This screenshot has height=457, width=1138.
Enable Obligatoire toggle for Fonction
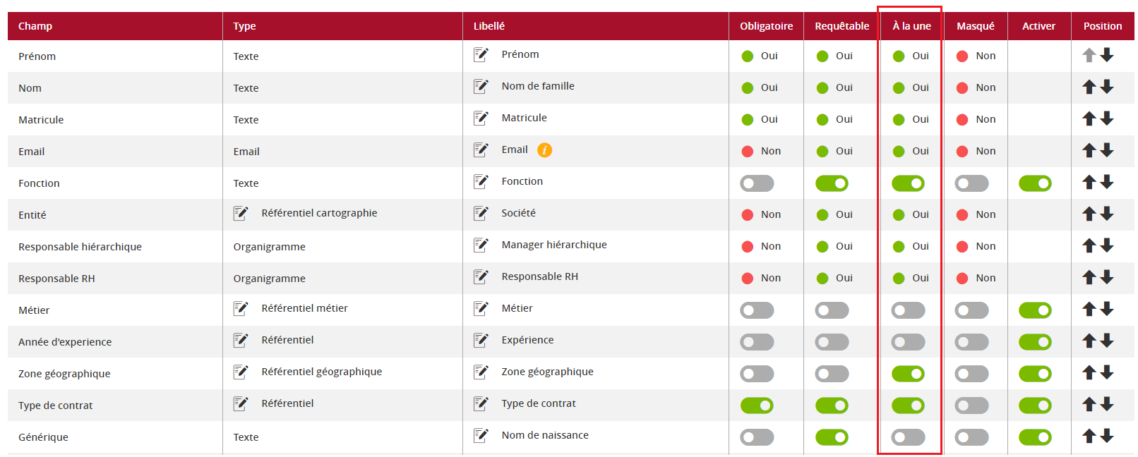click(757, 183)
